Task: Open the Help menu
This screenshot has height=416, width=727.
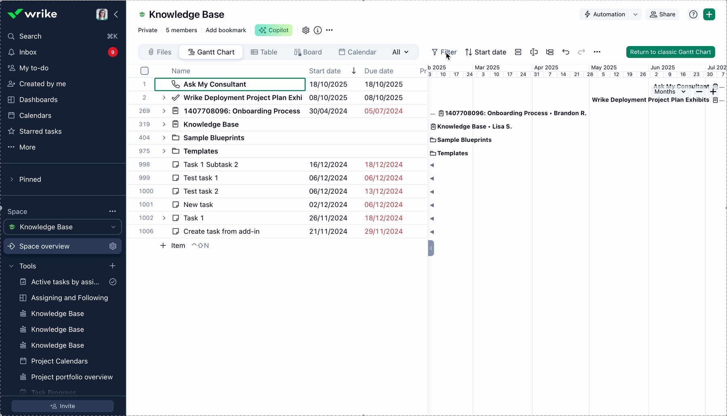Action: click(693, 14)
